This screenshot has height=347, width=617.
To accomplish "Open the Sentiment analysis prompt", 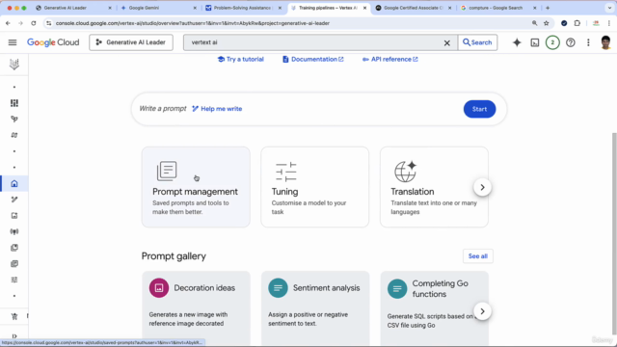I will click(x=315, y=308).
